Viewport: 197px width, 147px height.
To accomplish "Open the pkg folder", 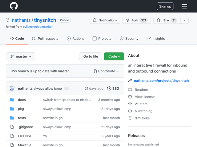I will 21,109.
